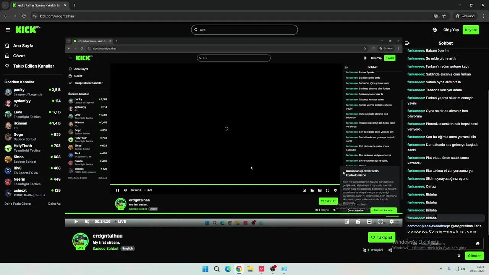Open Sinco channel in sidebar
The image size is (489, 275).
(32, 159)
